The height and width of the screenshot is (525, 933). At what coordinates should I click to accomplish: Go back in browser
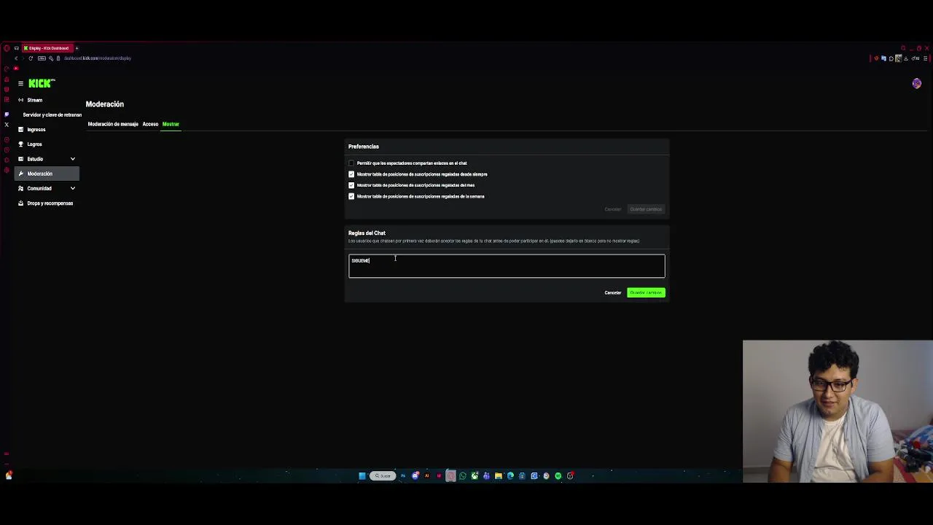click(16, 58)
